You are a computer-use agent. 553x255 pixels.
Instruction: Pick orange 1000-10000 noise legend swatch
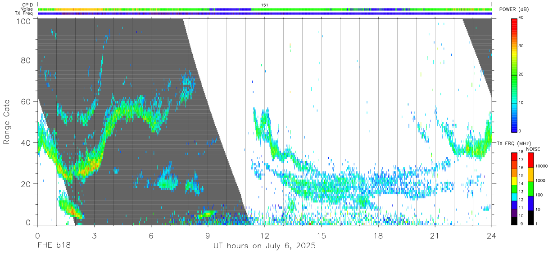point(530,174)
